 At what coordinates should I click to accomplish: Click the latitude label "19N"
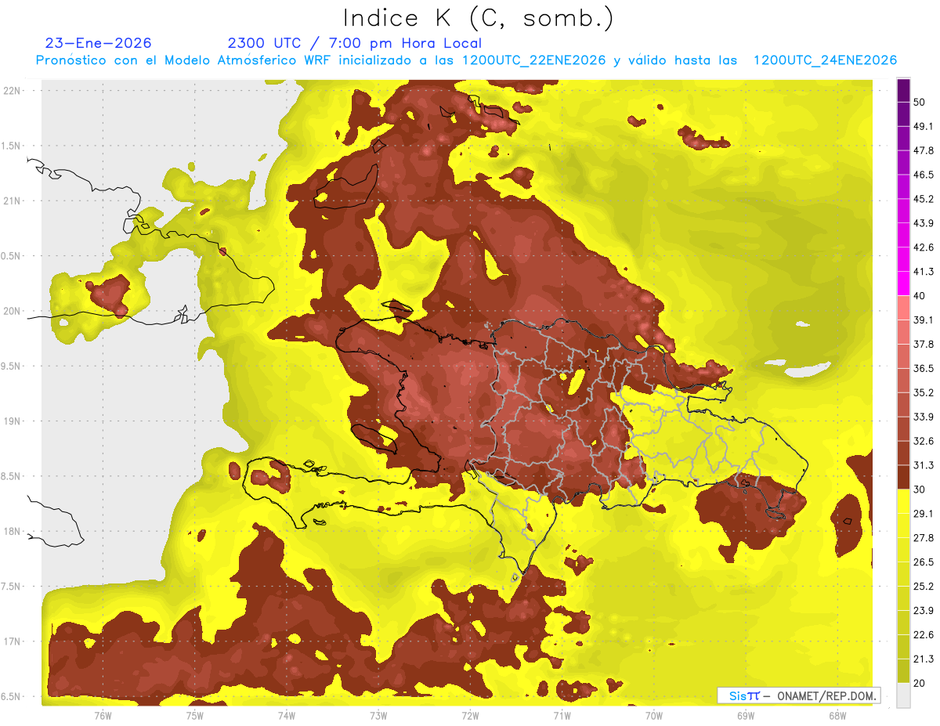(x=11, y=421)
